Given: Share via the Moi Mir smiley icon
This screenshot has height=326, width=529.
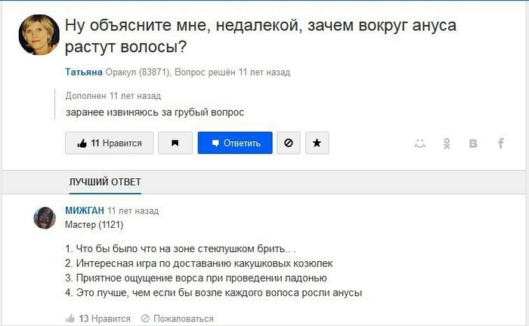Looking at the screenshot, I should [419, 143].
